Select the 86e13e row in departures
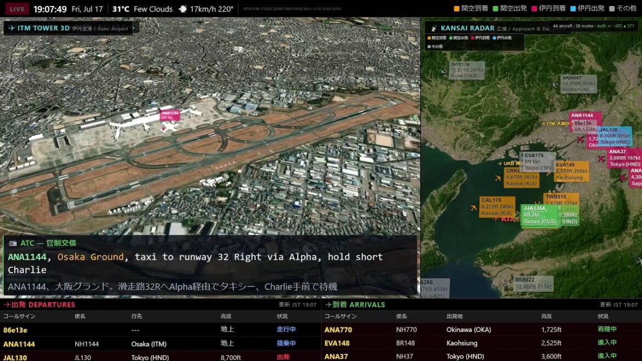The height and width of the screenshot is (361, 642). tap(160, 330)
